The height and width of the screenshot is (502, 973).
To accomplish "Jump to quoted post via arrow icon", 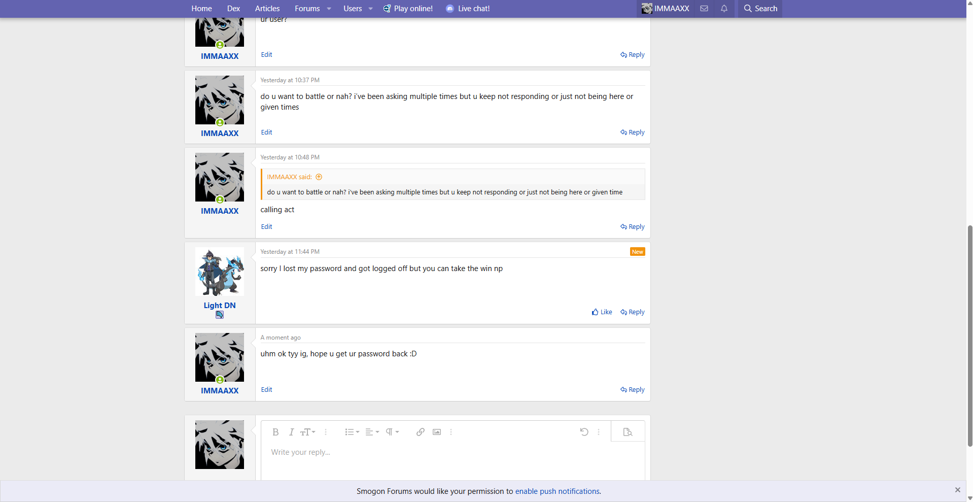I will pyautogui.click(x=319, y=177).
